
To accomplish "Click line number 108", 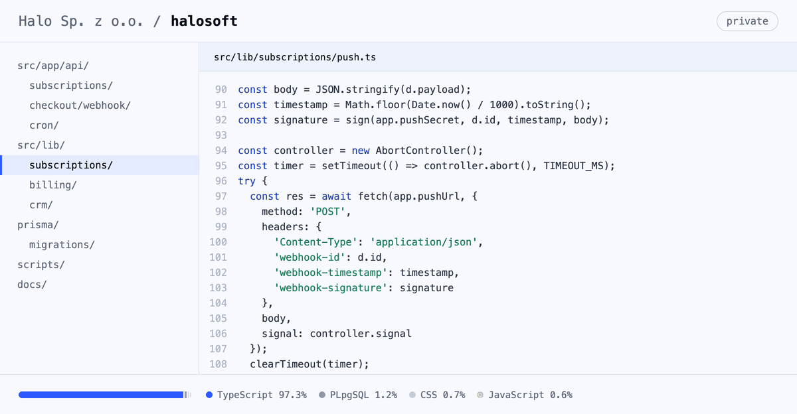I will click(218, 364).
